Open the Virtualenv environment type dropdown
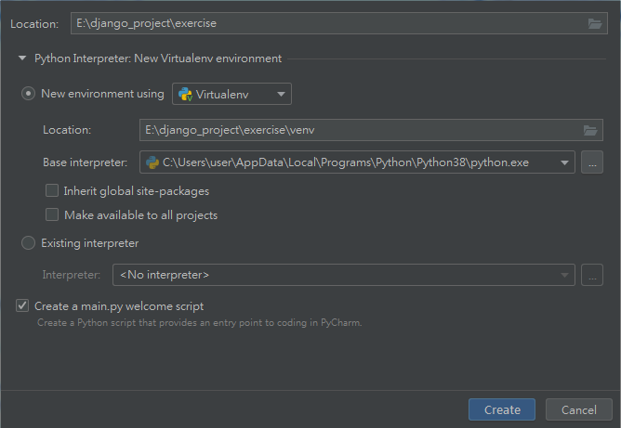621x428 pixels. tap(232, 94)
